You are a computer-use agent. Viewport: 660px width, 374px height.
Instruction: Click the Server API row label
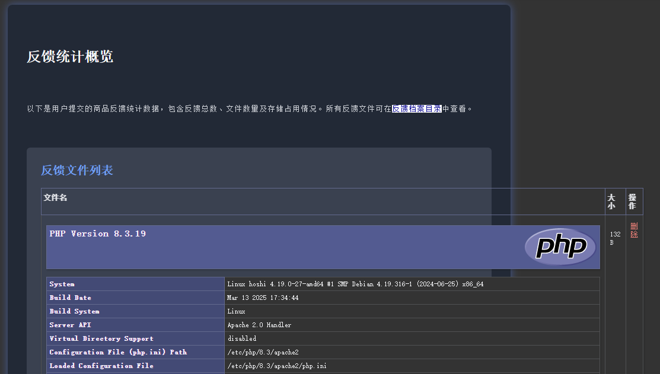[x=71, y=325]
